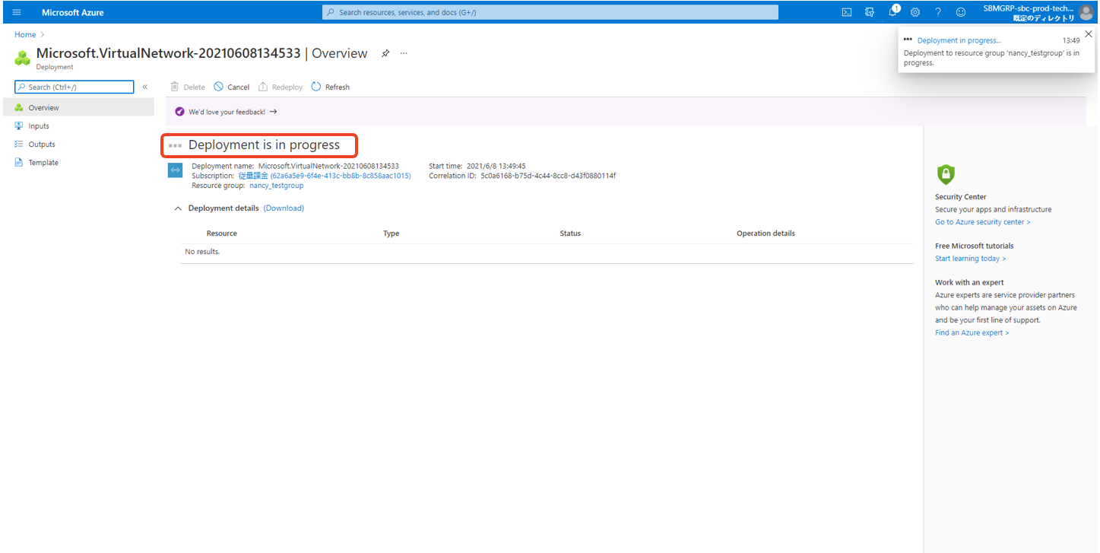
Task: Open the ellipsis menu beside Overview title
Action: (404, 53)
